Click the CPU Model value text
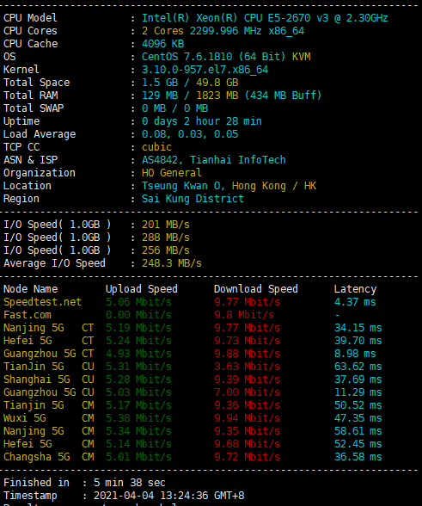This screenshot has height=506, width=422. click(x=265, y=18)
